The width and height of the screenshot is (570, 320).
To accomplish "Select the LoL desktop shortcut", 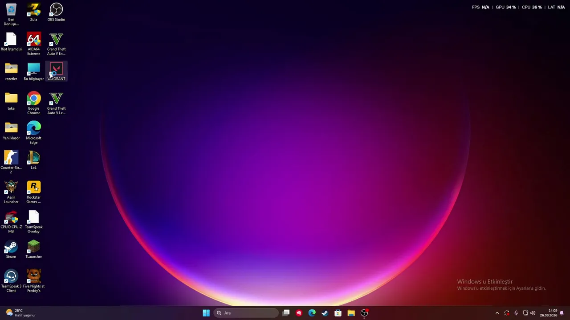I will 33,160.
